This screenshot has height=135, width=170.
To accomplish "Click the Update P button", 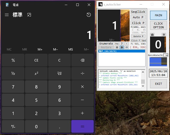I will 138,36.
